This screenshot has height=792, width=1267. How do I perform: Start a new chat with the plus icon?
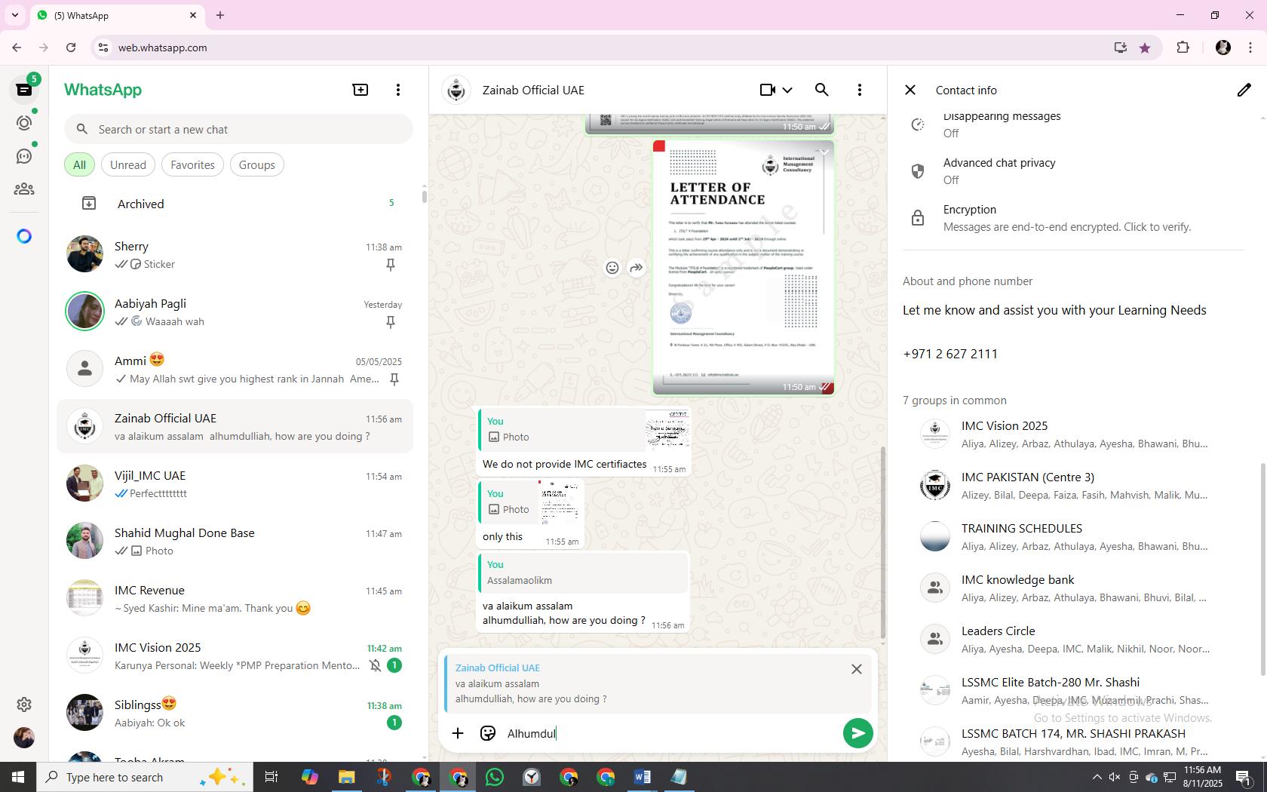pos(360,90)
